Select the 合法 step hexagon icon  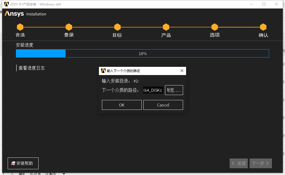(20, 27)
